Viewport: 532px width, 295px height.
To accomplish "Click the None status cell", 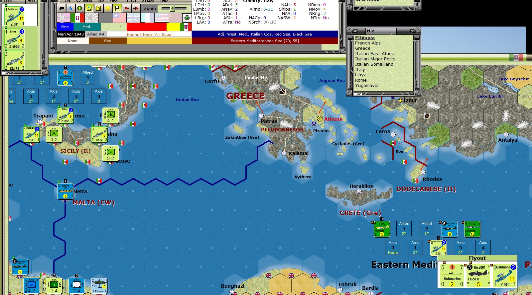I will point(72,41).
